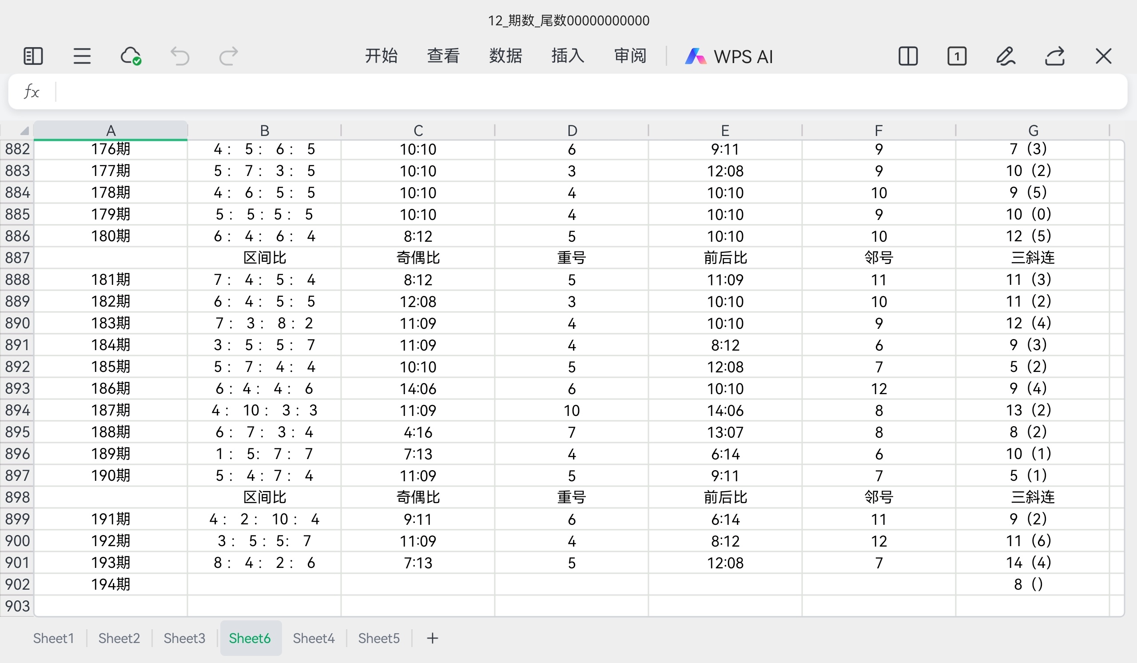The width and height of the screenshot is (1137, 663).
Task: Click the fx function symbol
Action: point(31,92)
